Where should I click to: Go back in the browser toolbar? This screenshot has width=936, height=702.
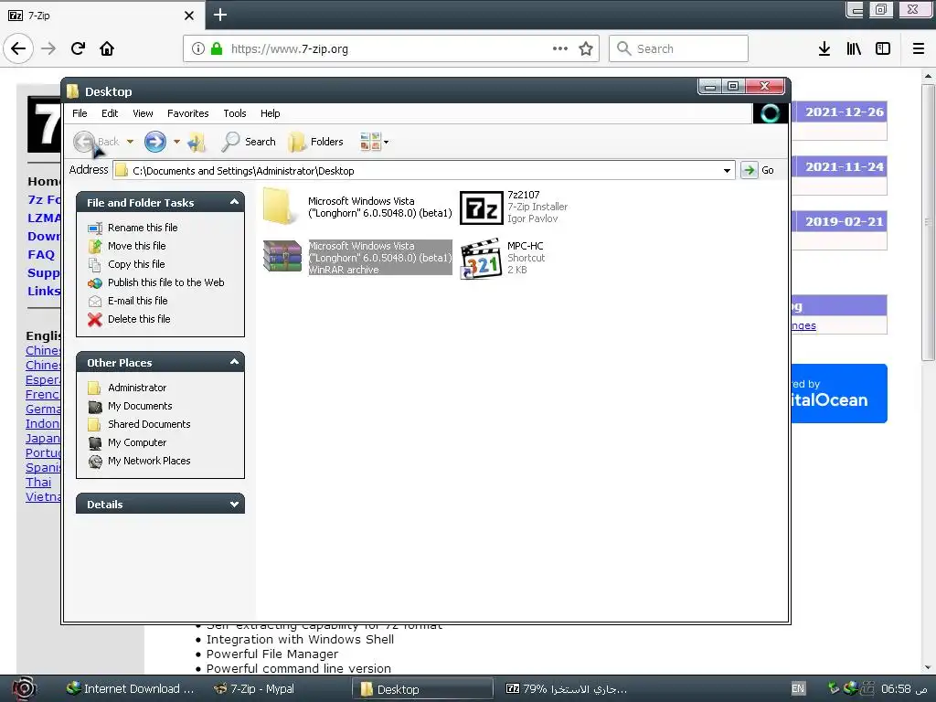18,48
